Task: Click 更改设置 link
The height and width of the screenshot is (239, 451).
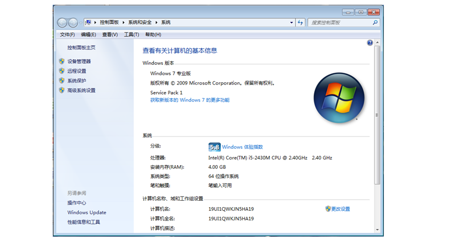Action: pyautogui.click(x=341, y=209)
